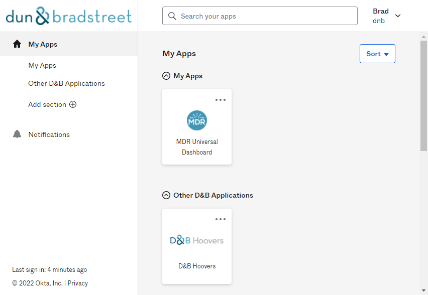Viewport: 428px width, 295px height.
Task: Open Notifications in the sidebar
Action: 49,134
